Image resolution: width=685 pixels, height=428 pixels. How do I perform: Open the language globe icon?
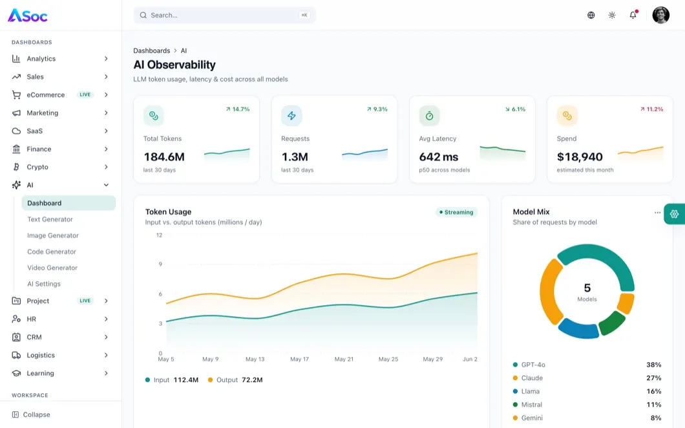pos(591,16)
